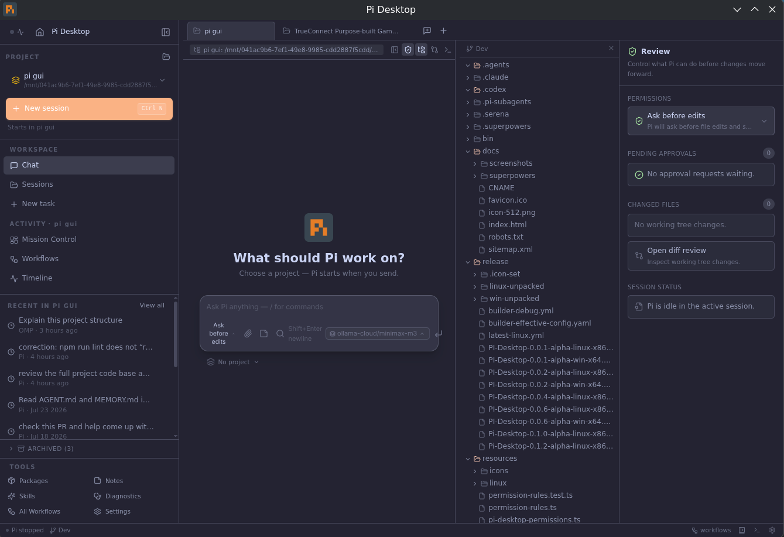Open Skills in Tools
Image resolution: width=784 pixels, height=537 pixels.
(x=22, y=496)
